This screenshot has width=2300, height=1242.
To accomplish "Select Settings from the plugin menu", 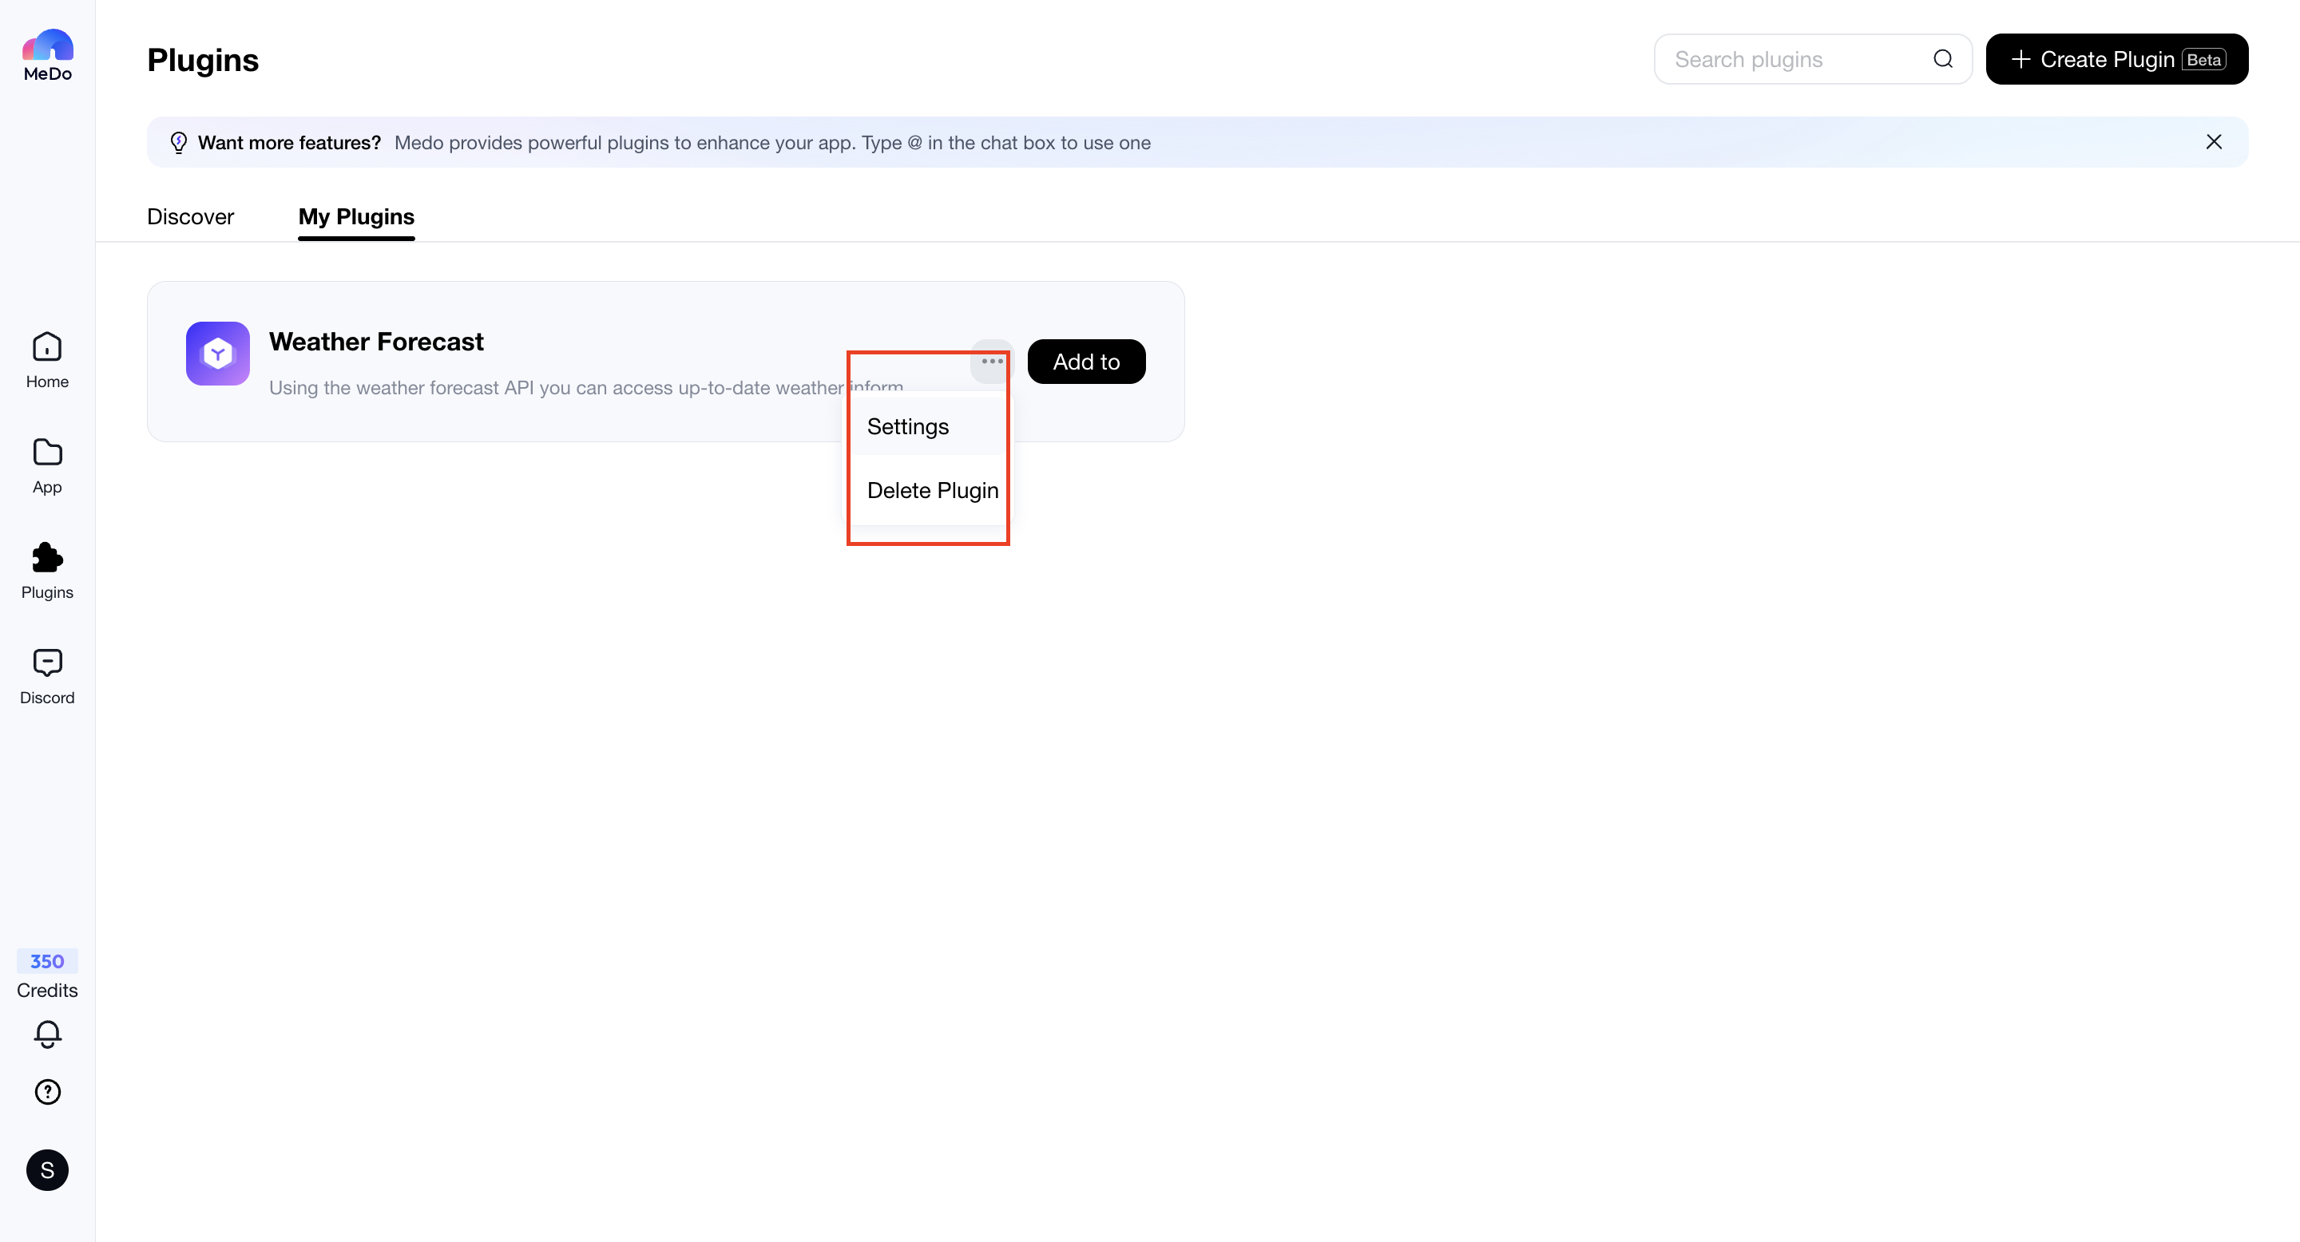I will click(x=908, y=426).
